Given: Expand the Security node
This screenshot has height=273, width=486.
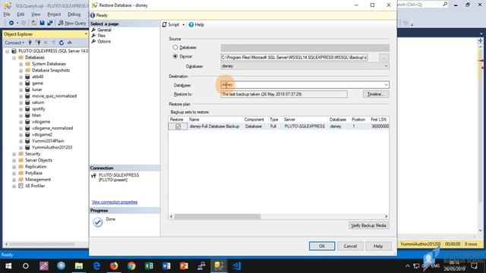Looking at the screenshot, I should [x=14, y=154].
